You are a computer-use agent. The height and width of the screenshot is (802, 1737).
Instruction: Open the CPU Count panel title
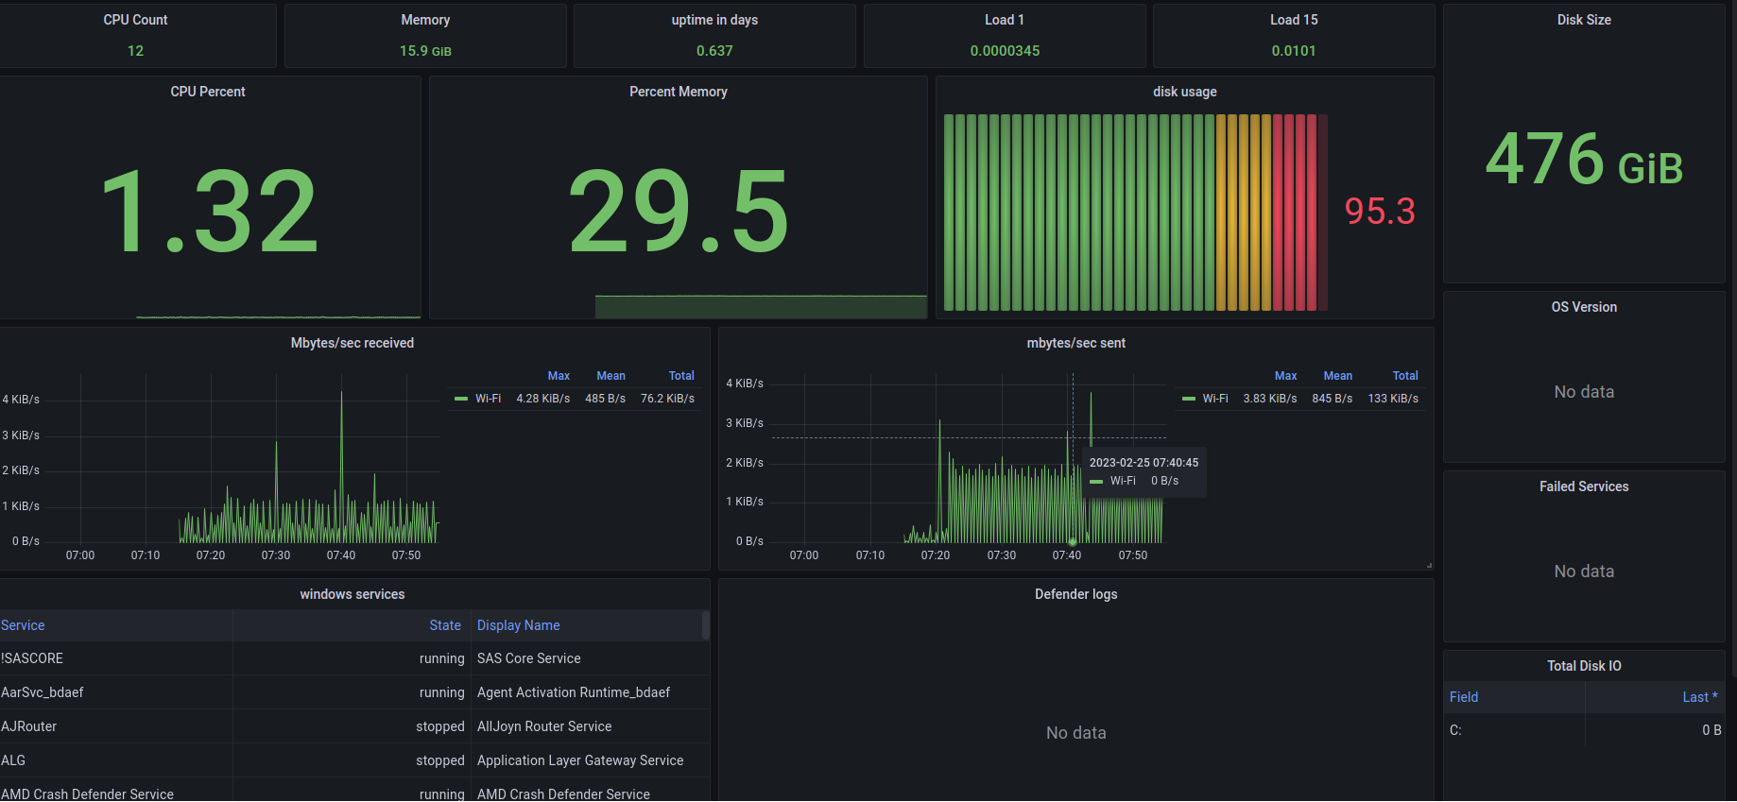click(x=135, y=20)
